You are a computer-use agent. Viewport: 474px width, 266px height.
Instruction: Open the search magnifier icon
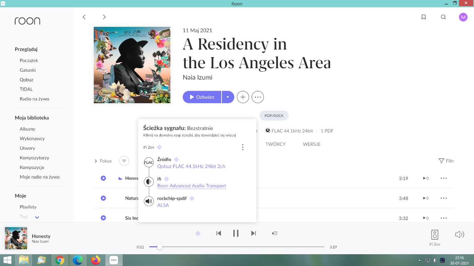click(443, 17)
